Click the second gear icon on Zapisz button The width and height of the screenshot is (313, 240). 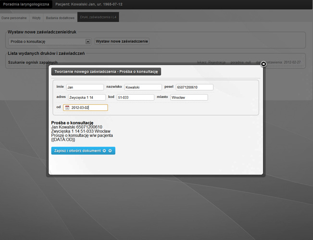[x=110, y=151]
